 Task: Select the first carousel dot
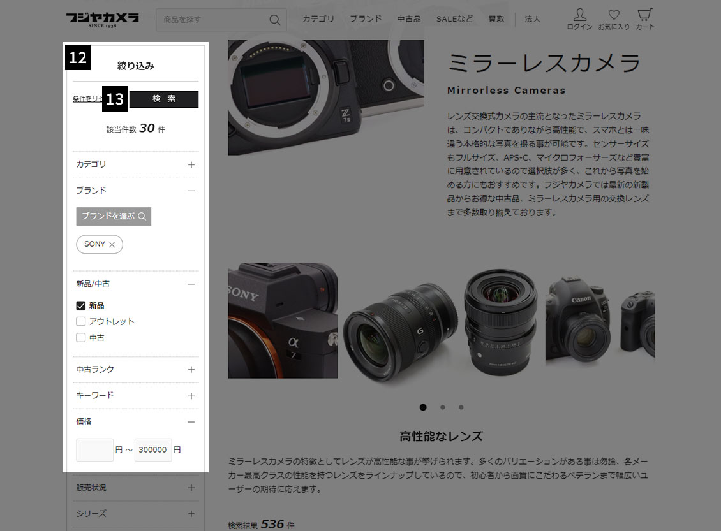click(423, 407)
